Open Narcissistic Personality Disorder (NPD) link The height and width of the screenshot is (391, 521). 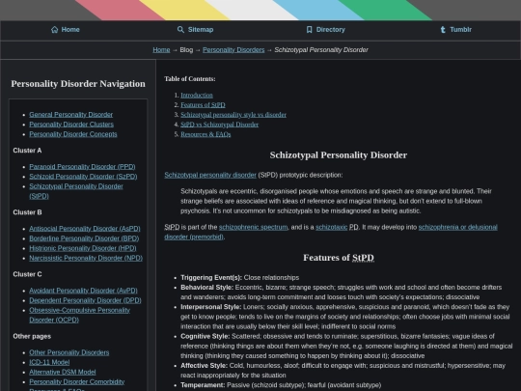(86, 258)
